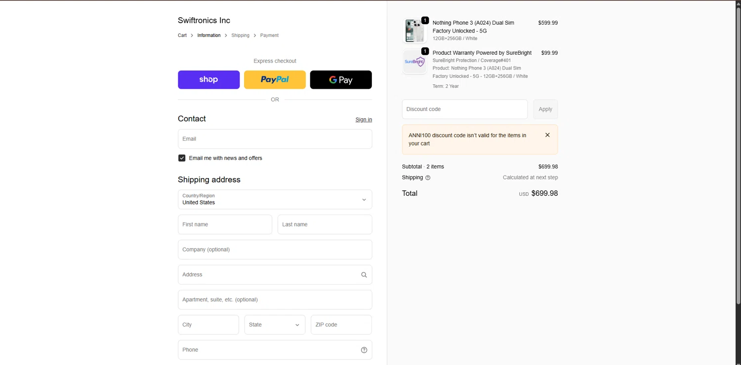The width and height of the screenshot is (741, 365).
Task: Click the Last name field
Action: 325,224
